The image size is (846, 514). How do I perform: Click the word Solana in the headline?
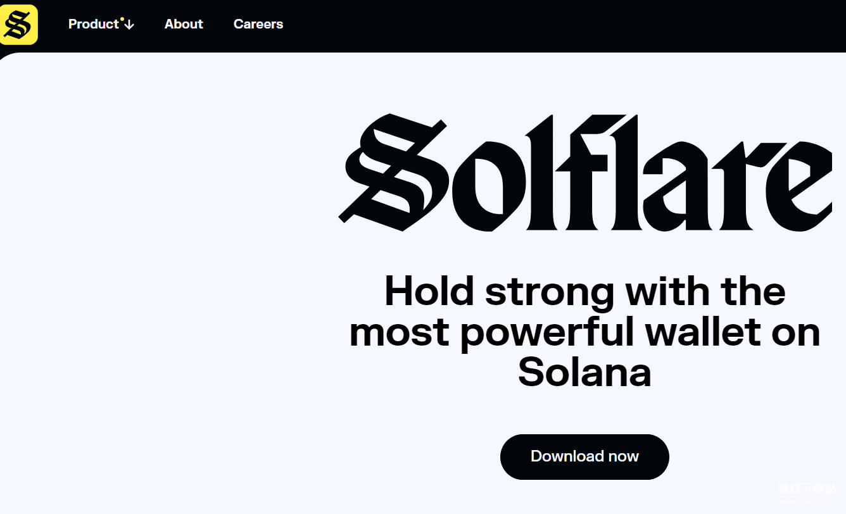click(x=584, y=372)
